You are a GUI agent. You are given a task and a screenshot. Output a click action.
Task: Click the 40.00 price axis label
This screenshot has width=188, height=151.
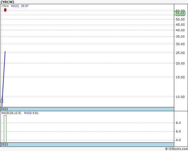[180, 30]
